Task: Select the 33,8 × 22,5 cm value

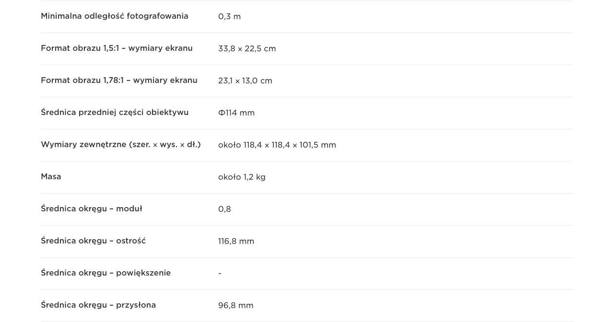Action: click(x=247, y=49)
